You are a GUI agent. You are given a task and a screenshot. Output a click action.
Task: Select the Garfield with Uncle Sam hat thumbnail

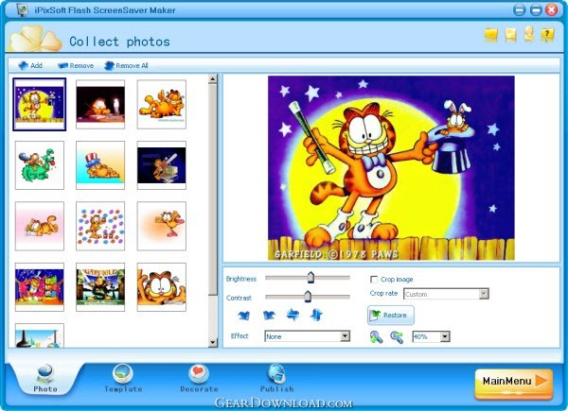[100, 165]
